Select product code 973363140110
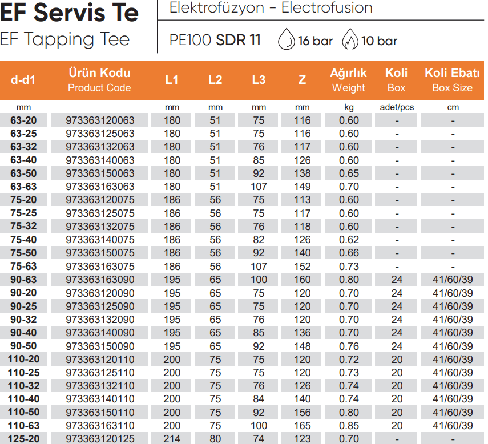The image size is (488, 444). (x=100, y=399)
